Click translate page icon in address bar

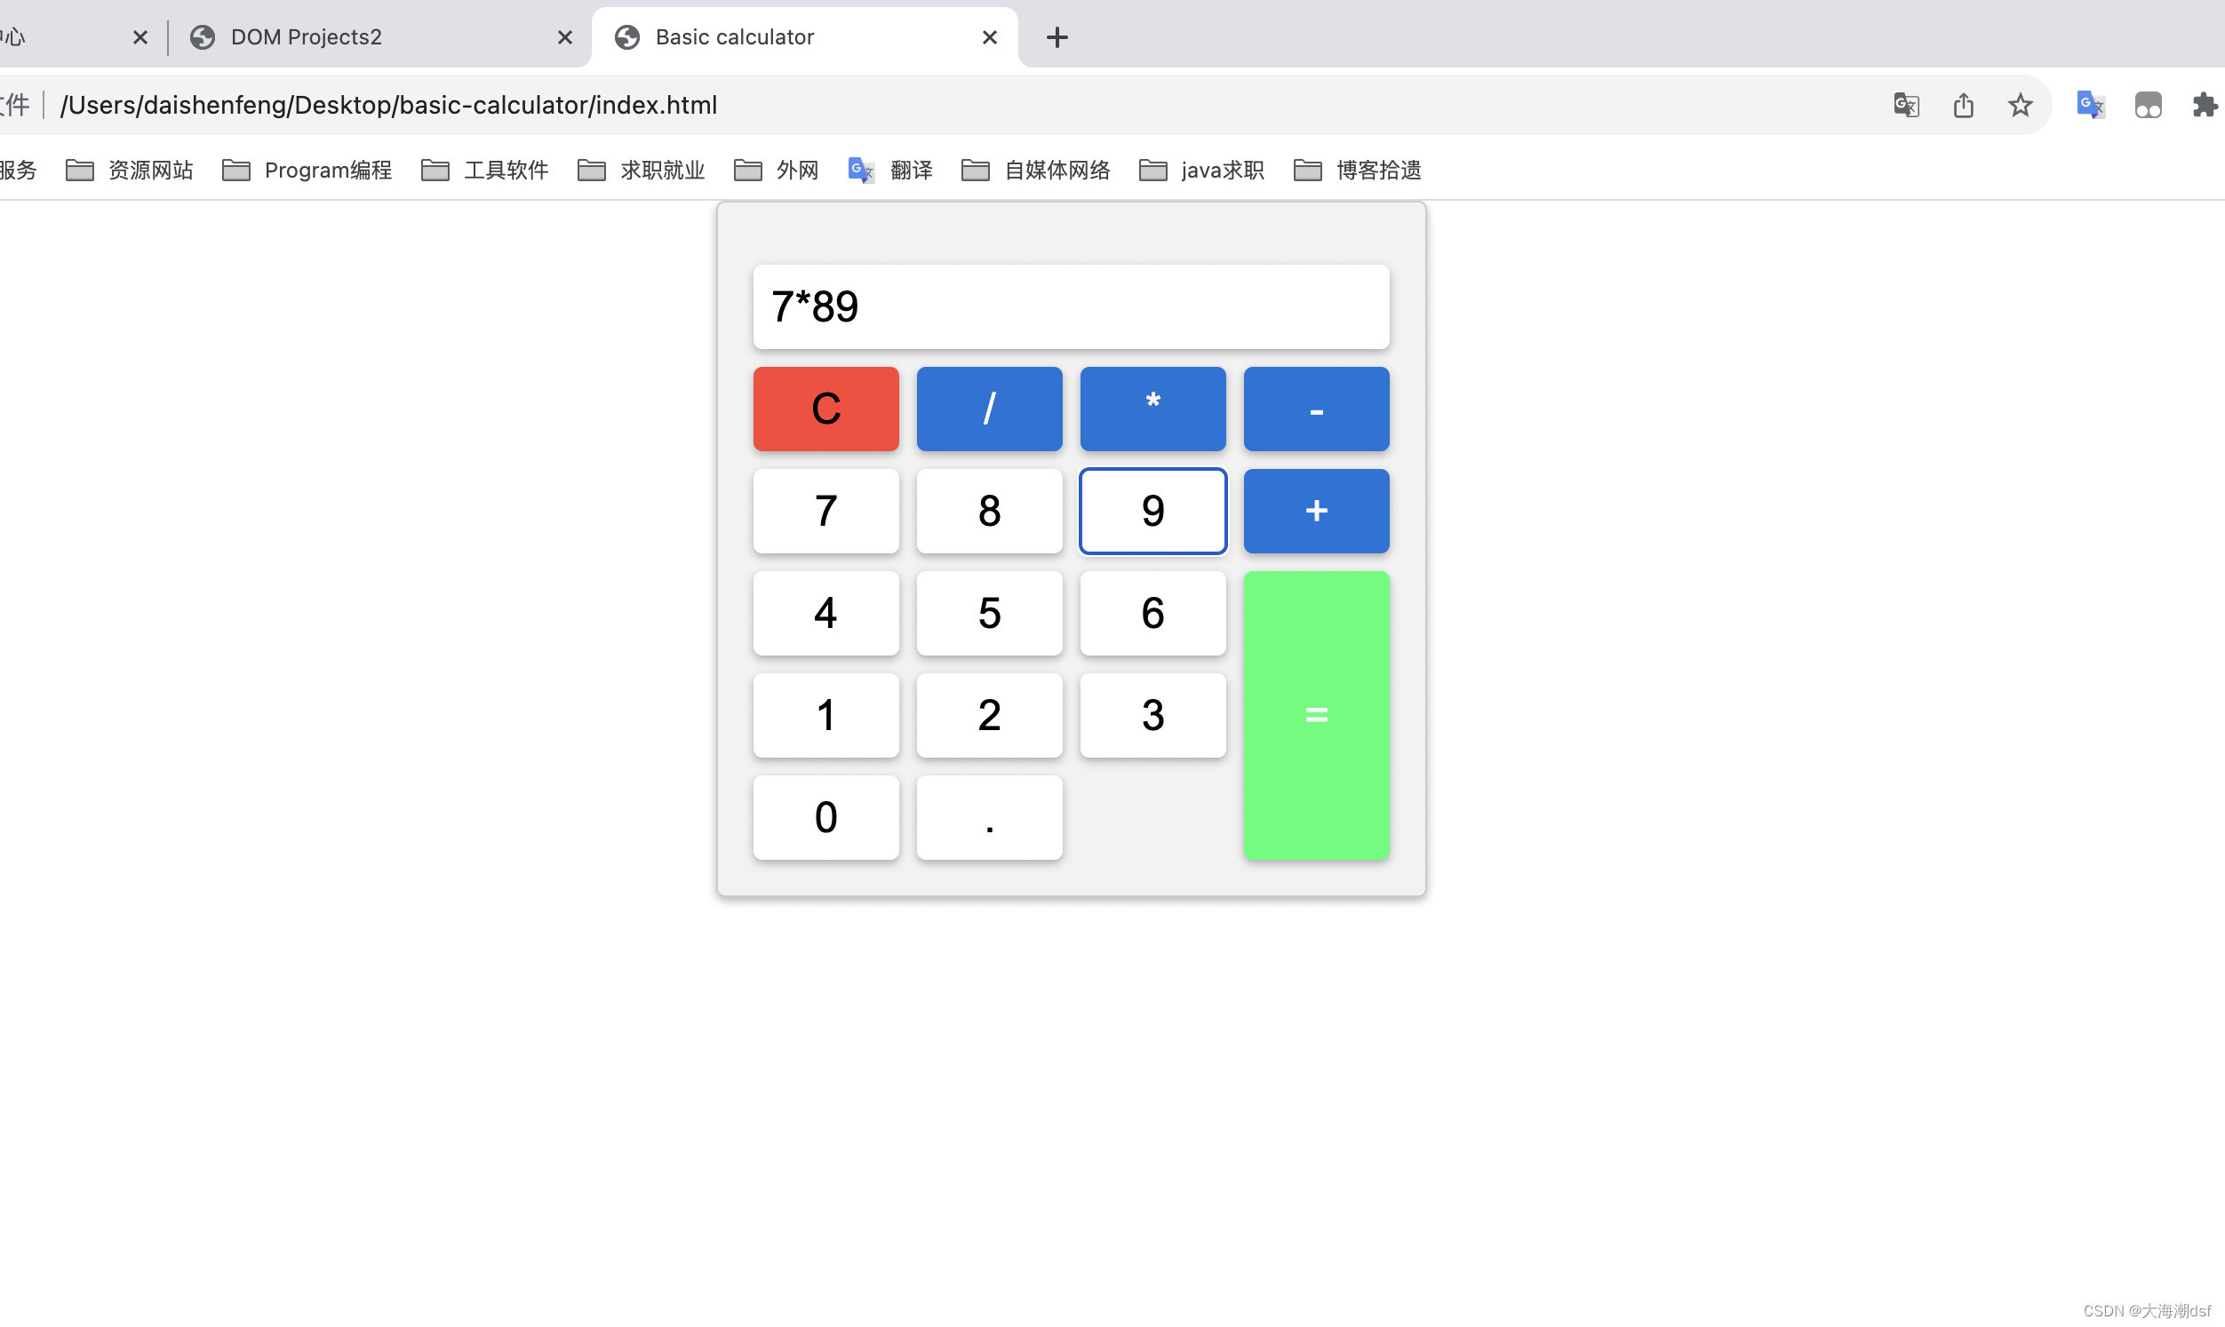click(x=1906, y=106)
